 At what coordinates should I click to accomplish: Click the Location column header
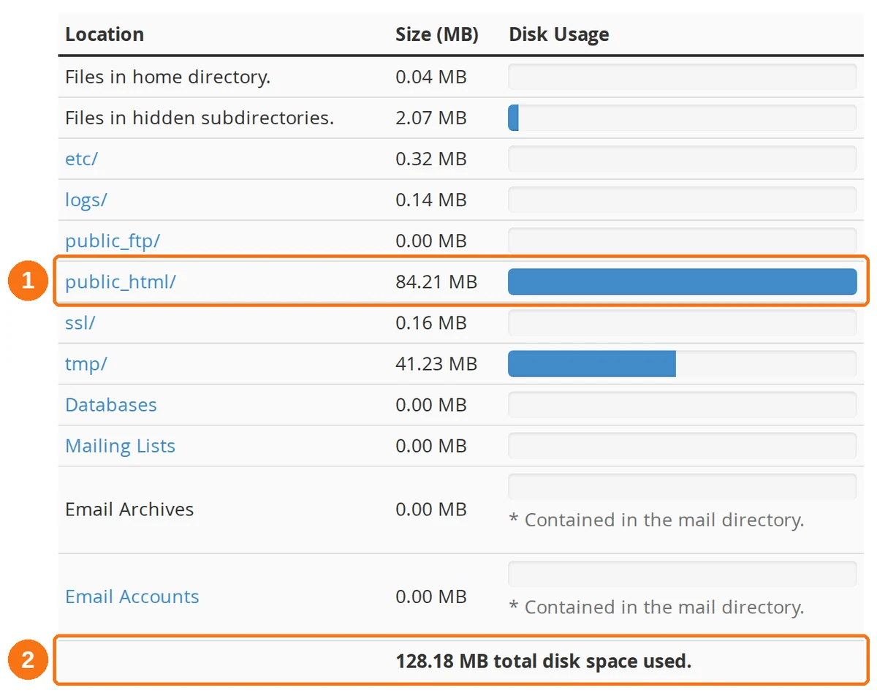point(105,34)
